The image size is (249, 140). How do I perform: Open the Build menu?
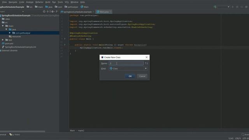pyautogui.click(x=48, y=2)
